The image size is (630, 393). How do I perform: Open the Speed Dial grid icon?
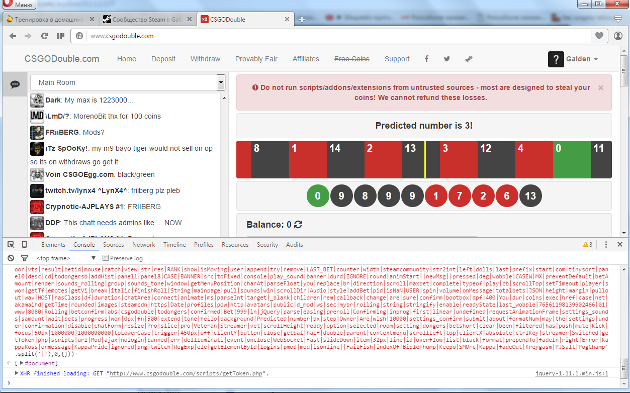(x=60, y=36)
